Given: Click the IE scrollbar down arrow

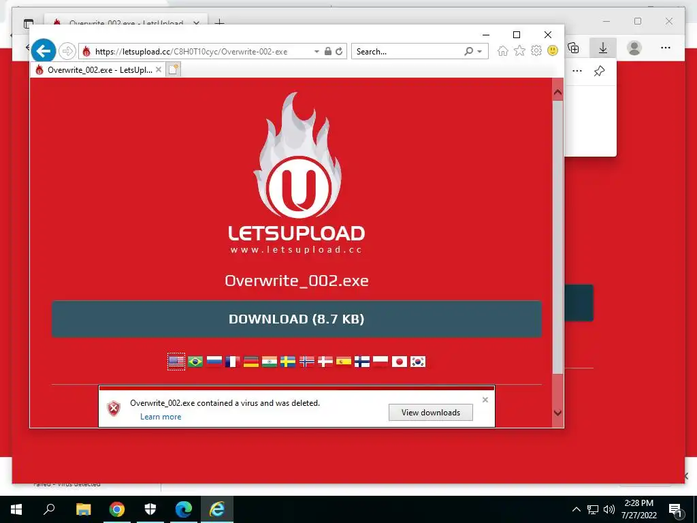Looking at the screenshot, I should click(558, 413).
